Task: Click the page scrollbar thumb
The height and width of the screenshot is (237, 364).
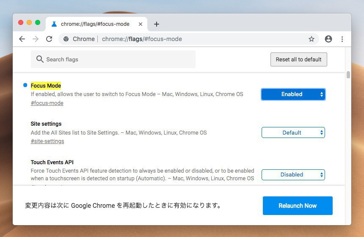Action: click(x=348, y=75)
